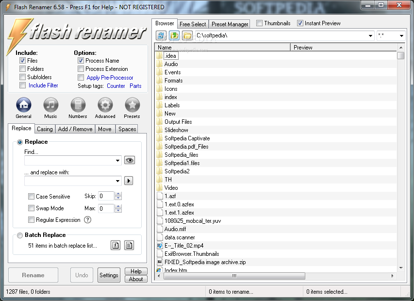Click the folder icon of Video
The height and width of the screenshot is (301, 414).
pyautogui.click(x=159, y=188)
